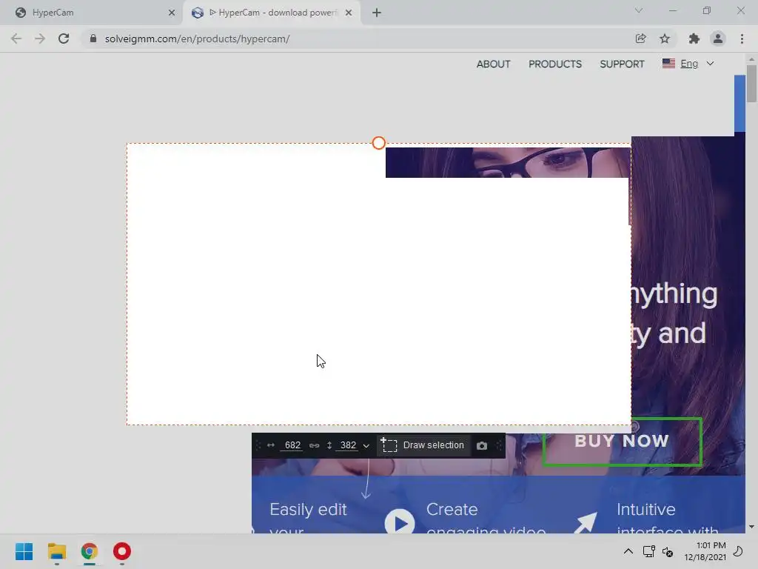
Task: Click the camera snapshot icon in capture toolbar
Action: [x=481, y=445]
